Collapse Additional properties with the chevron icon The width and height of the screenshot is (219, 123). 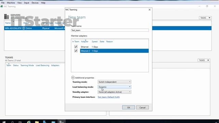coord(73,78)
